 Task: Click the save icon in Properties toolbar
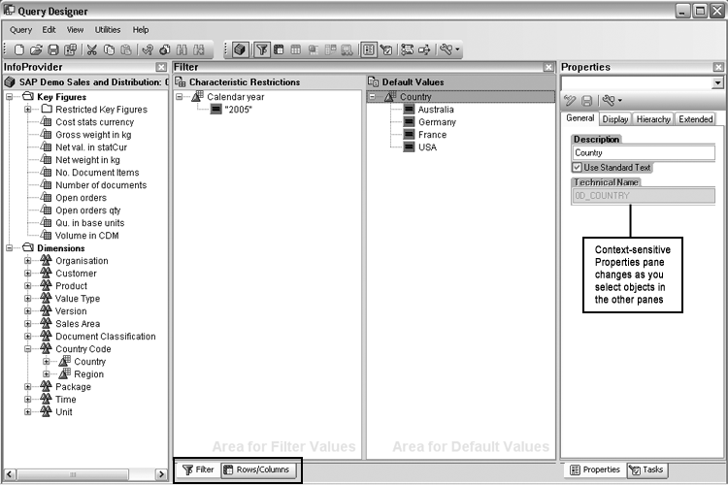587,100
